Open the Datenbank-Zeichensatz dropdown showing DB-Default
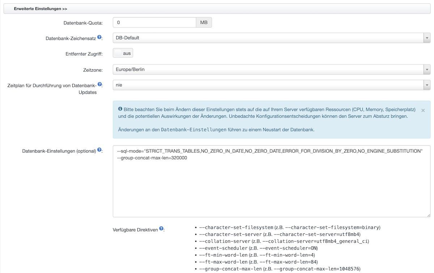 tap(271, 38)
